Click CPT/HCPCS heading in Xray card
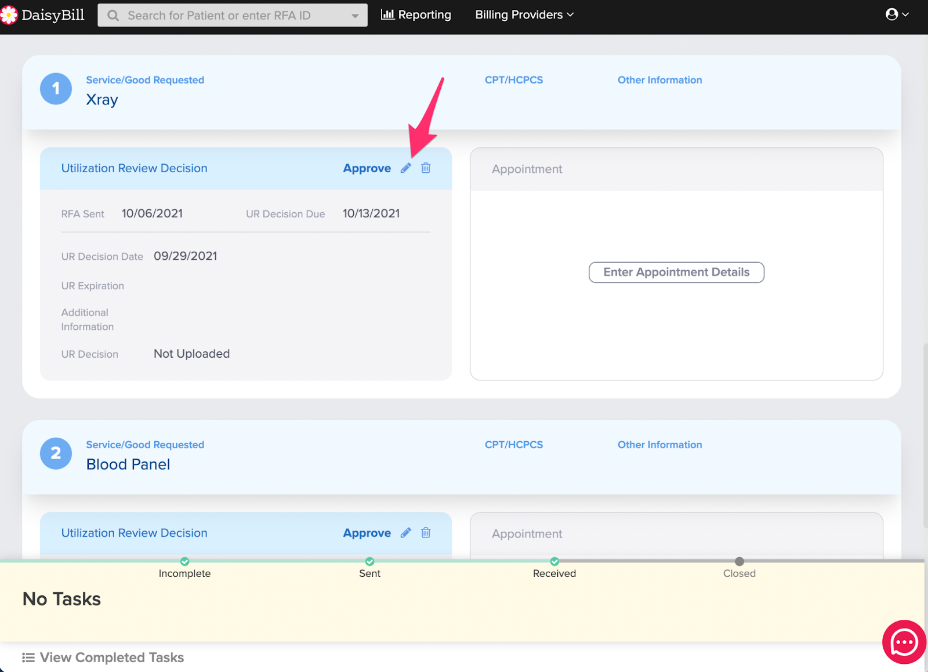The width and height of the screenshot is (928, 672). click(514, 80)
